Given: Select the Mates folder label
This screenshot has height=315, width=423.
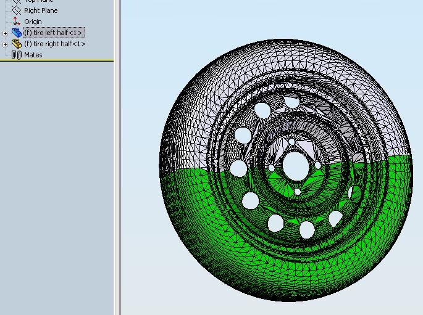Looking at the screenshot, I should [33, 55].
